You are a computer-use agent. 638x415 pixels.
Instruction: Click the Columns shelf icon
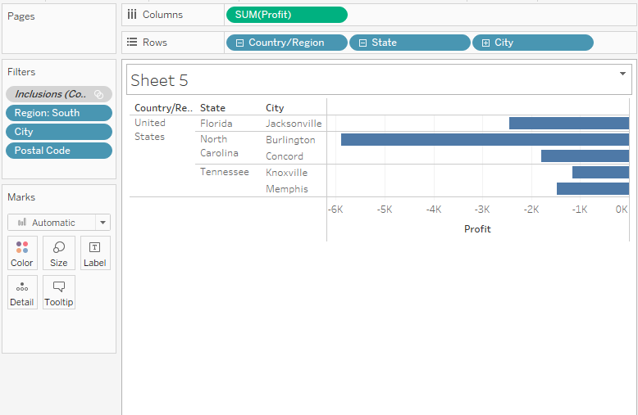(132, 15)
